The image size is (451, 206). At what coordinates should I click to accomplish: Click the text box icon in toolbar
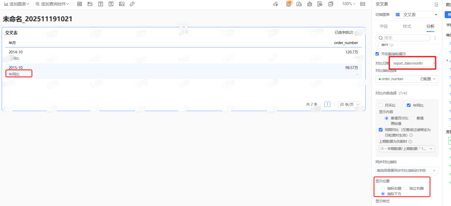tap(101, 4)
